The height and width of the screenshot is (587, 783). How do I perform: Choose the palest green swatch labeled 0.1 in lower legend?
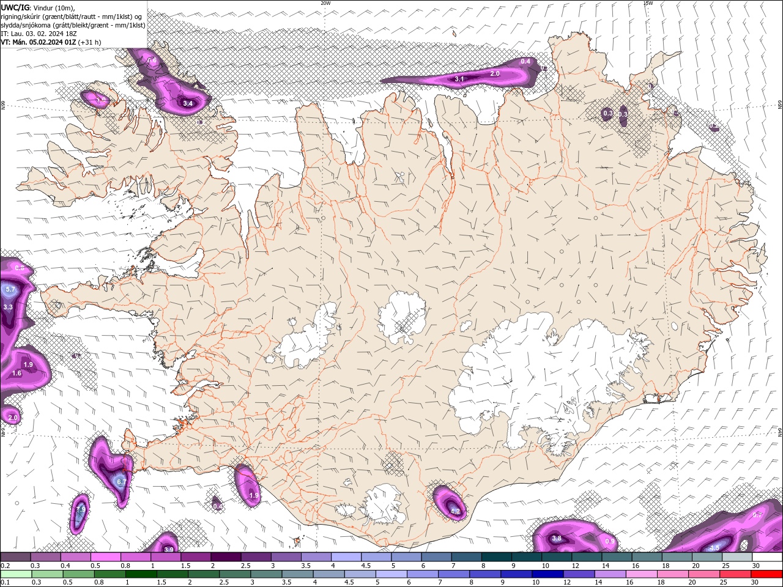(16, 574)
